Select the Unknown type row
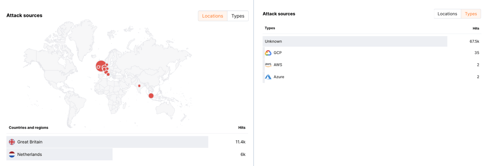486x166 pixels. click(x=372, y=41)
